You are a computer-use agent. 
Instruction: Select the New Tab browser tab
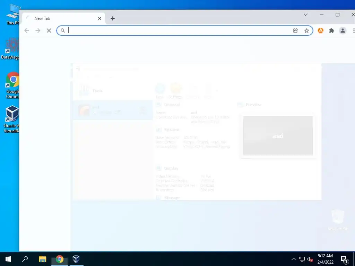(x=63, y=18)
